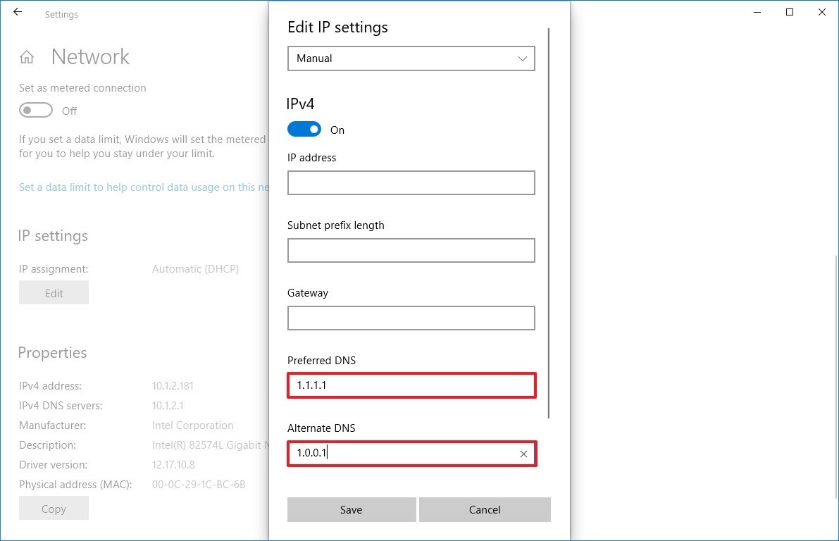
Task: Save the edited IP settings
Action: tap(351, 509)
